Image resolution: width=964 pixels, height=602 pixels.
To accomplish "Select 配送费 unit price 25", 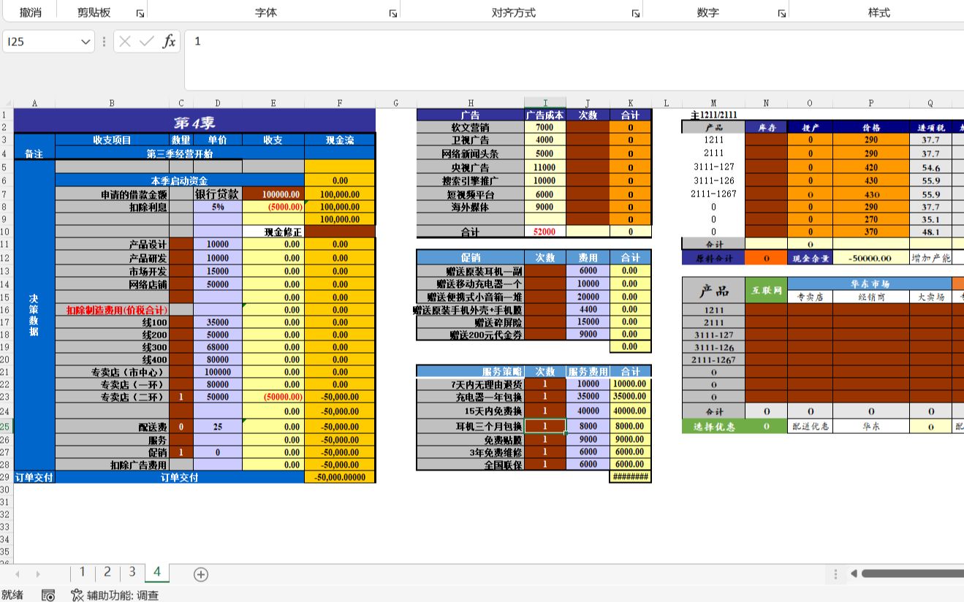I will (x=218, y=427).
